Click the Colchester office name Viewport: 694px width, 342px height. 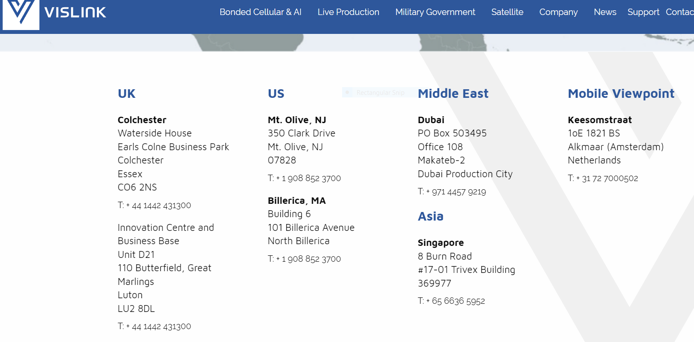pos(142,120)
